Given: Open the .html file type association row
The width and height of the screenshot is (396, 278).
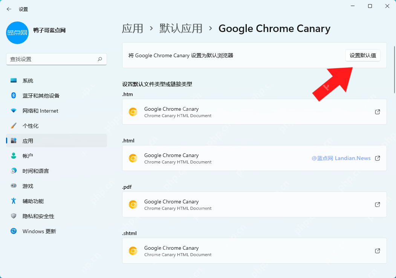Looking at the screenshot, I should pos(254,158).
